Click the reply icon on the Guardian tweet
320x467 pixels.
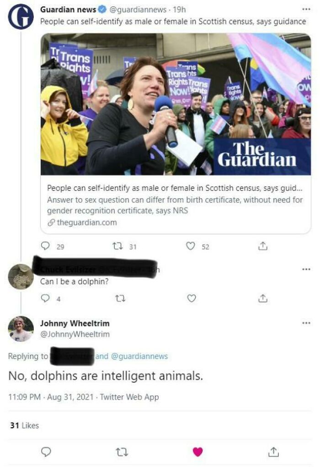[45, 246]
